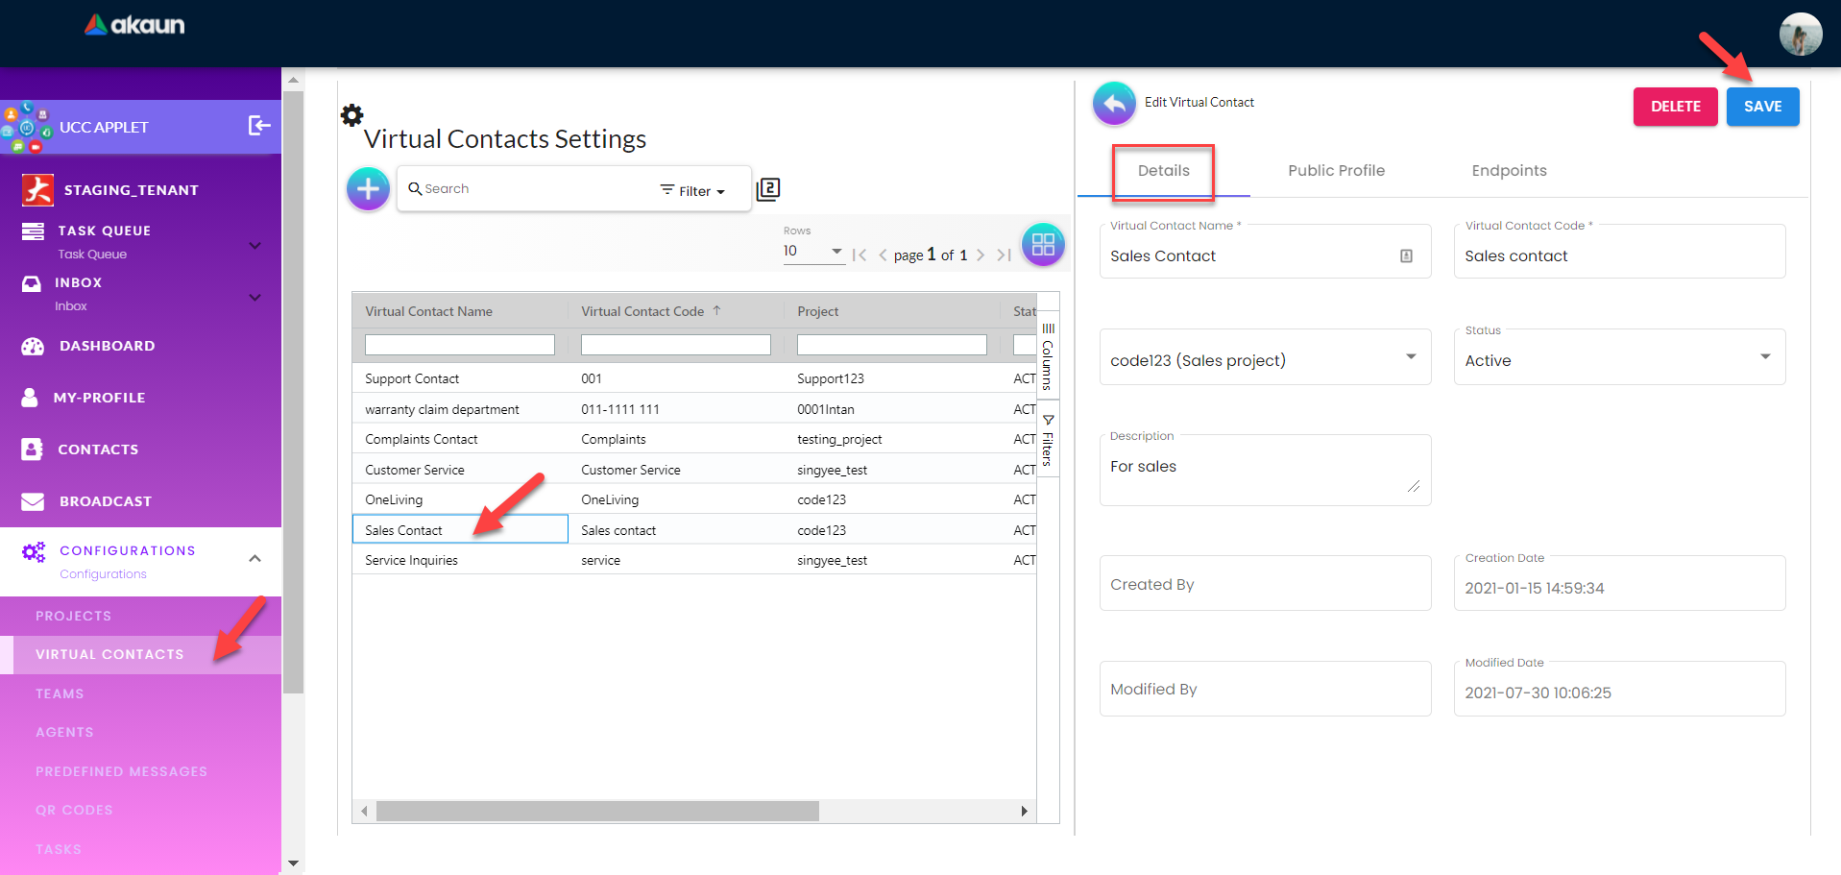
Task: Click the settings gear icon above the title
Action: click(x=352, y=115)
